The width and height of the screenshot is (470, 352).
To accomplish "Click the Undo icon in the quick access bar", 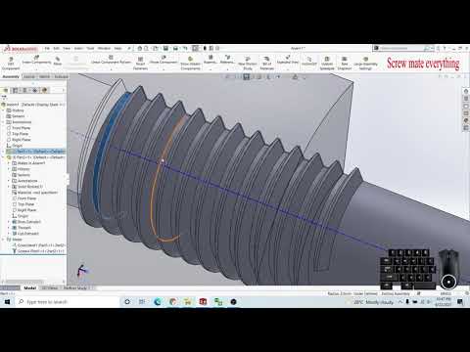I will (x=185, y=48).
